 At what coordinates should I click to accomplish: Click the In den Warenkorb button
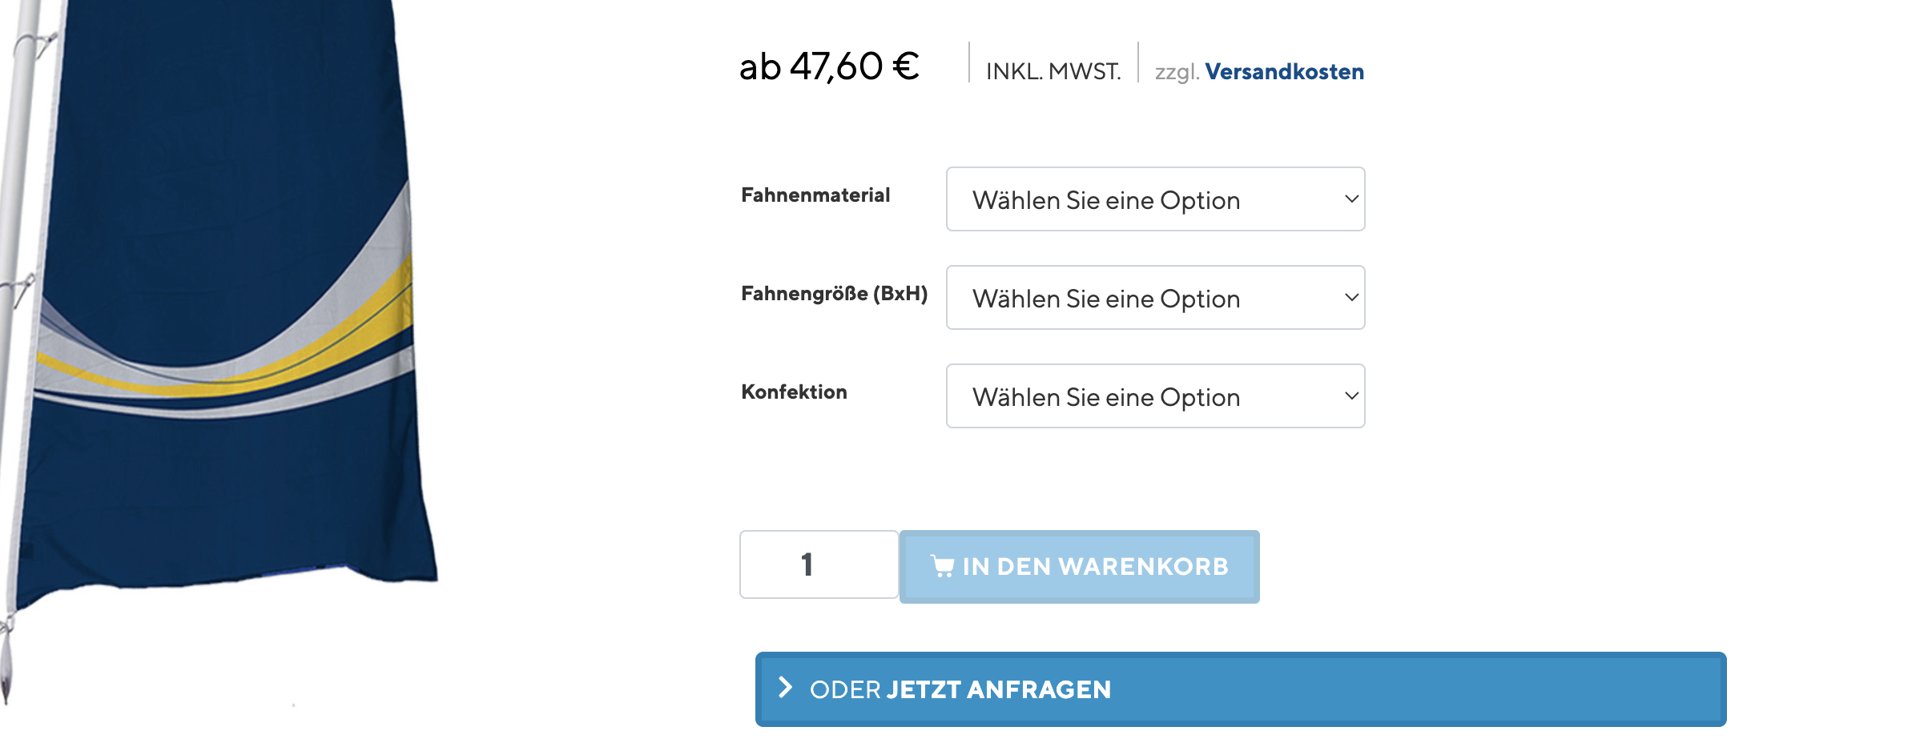[1079, 566]
